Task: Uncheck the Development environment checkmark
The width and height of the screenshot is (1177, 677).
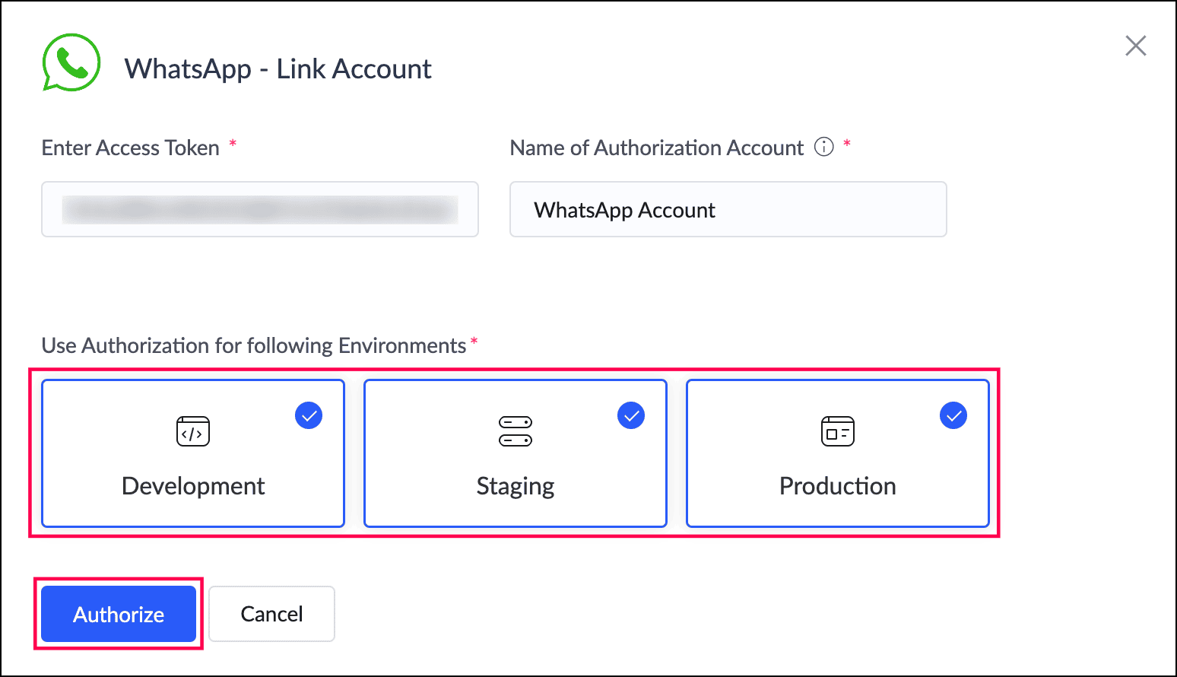Action: coord(309,415)
